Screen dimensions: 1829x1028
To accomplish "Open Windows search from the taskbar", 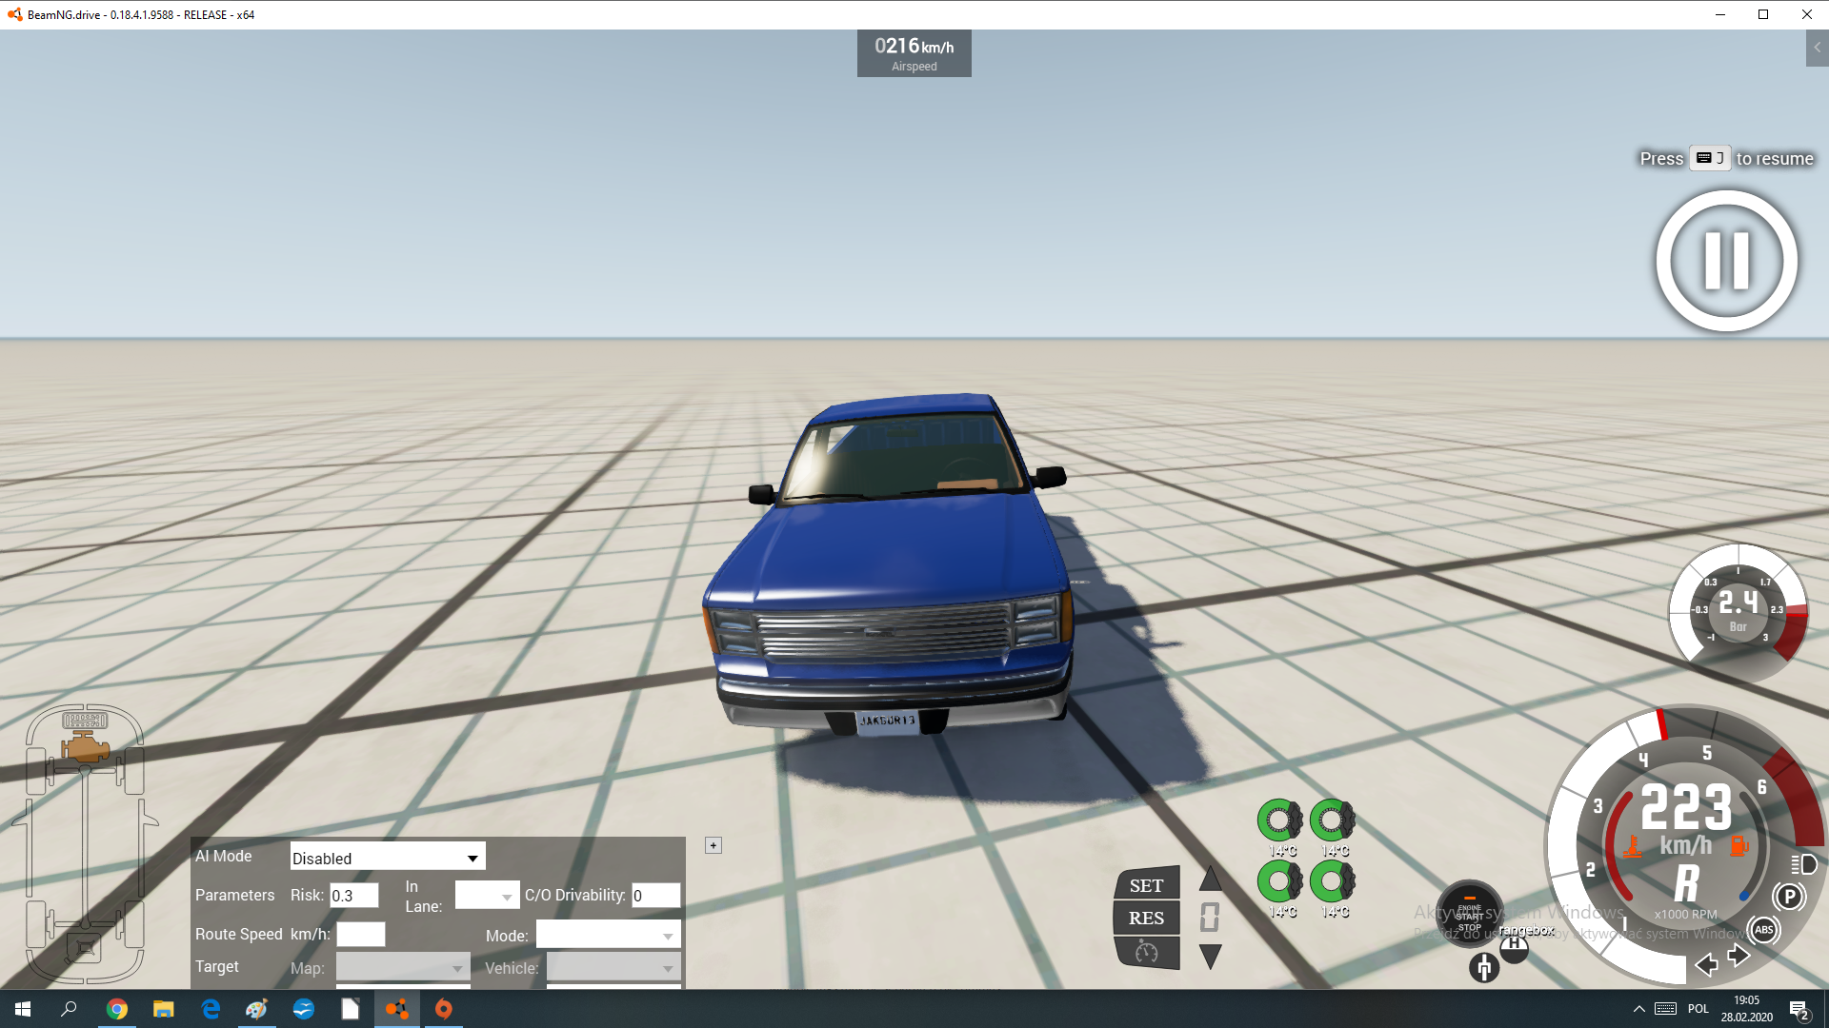I will pos(69,1009).
